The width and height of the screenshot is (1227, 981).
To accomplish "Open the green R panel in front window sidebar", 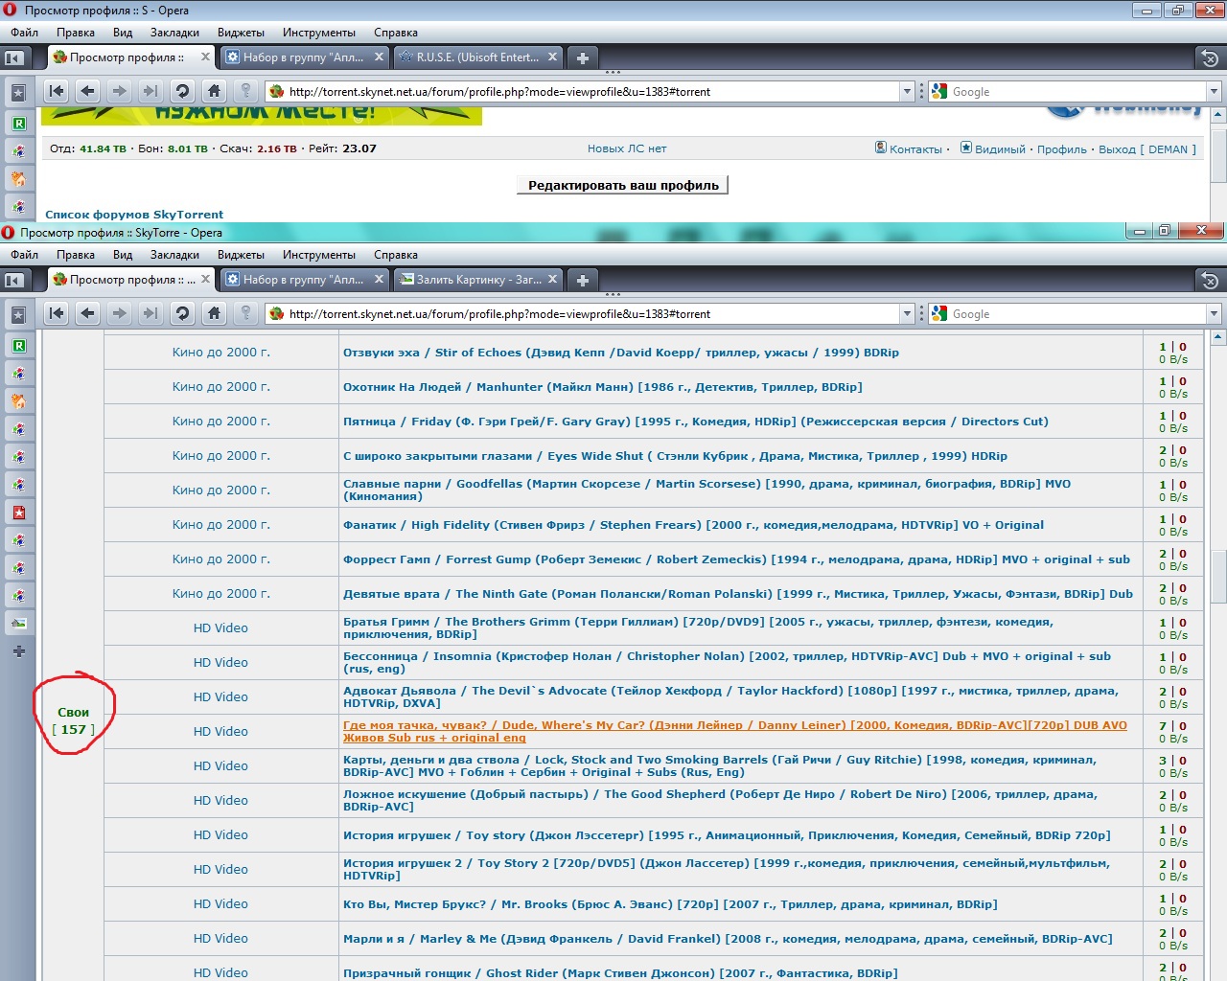I will 18,345.
